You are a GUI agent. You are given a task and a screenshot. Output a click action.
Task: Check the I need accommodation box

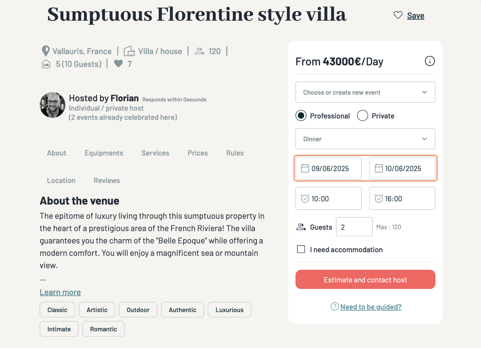301,249
